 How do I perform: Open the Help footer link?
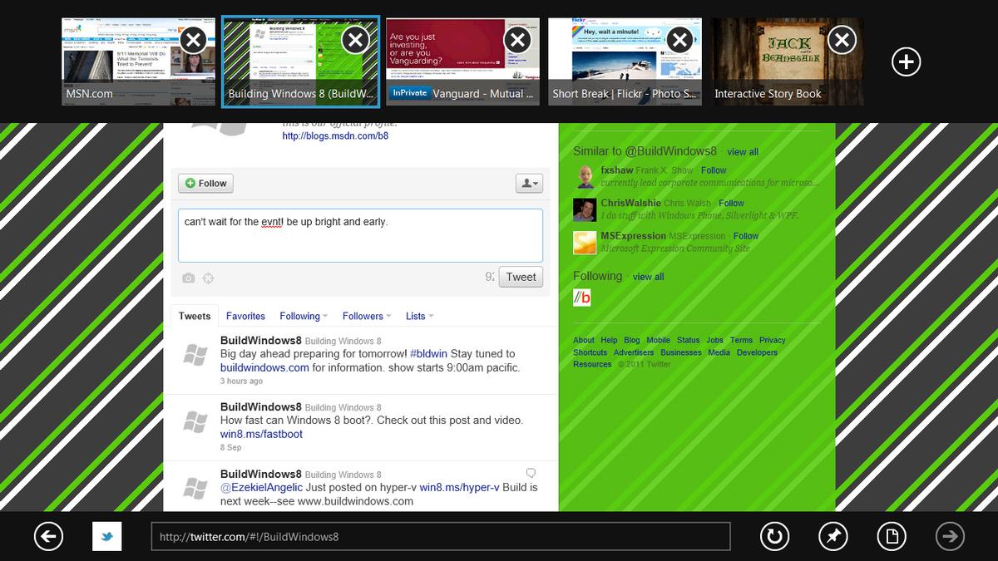click(x=609, y=340)
